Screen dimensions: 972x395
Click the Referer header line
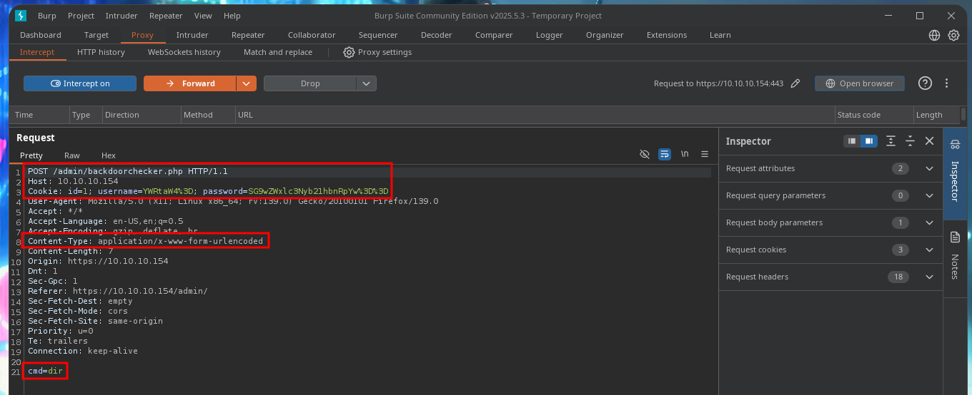click(118, 291)
